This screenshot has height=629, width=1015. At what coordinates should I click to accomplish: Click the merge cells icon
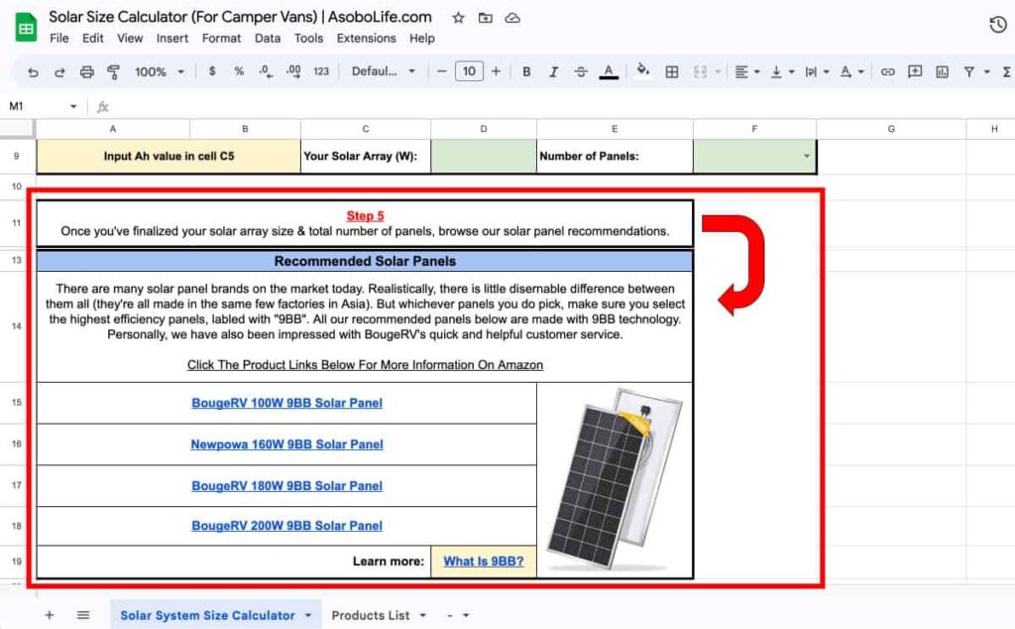(x=700, y=71)
